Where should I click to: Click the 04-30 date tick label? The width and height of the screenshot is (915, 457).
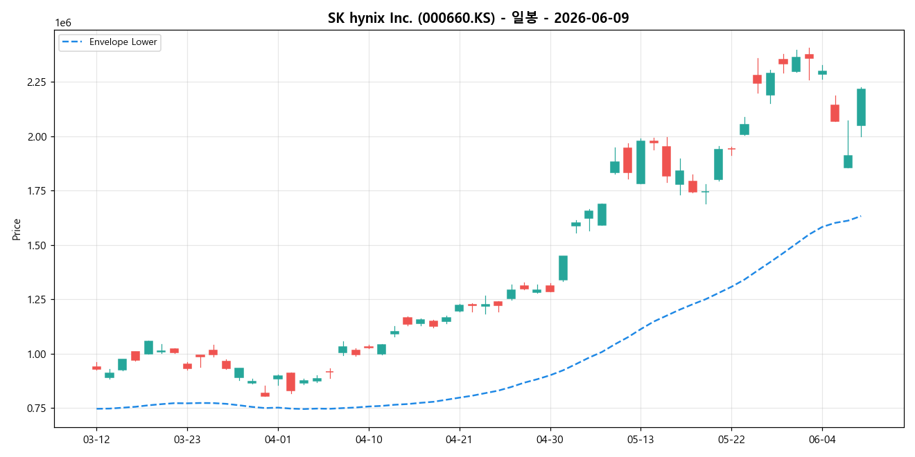click(550, 439)
